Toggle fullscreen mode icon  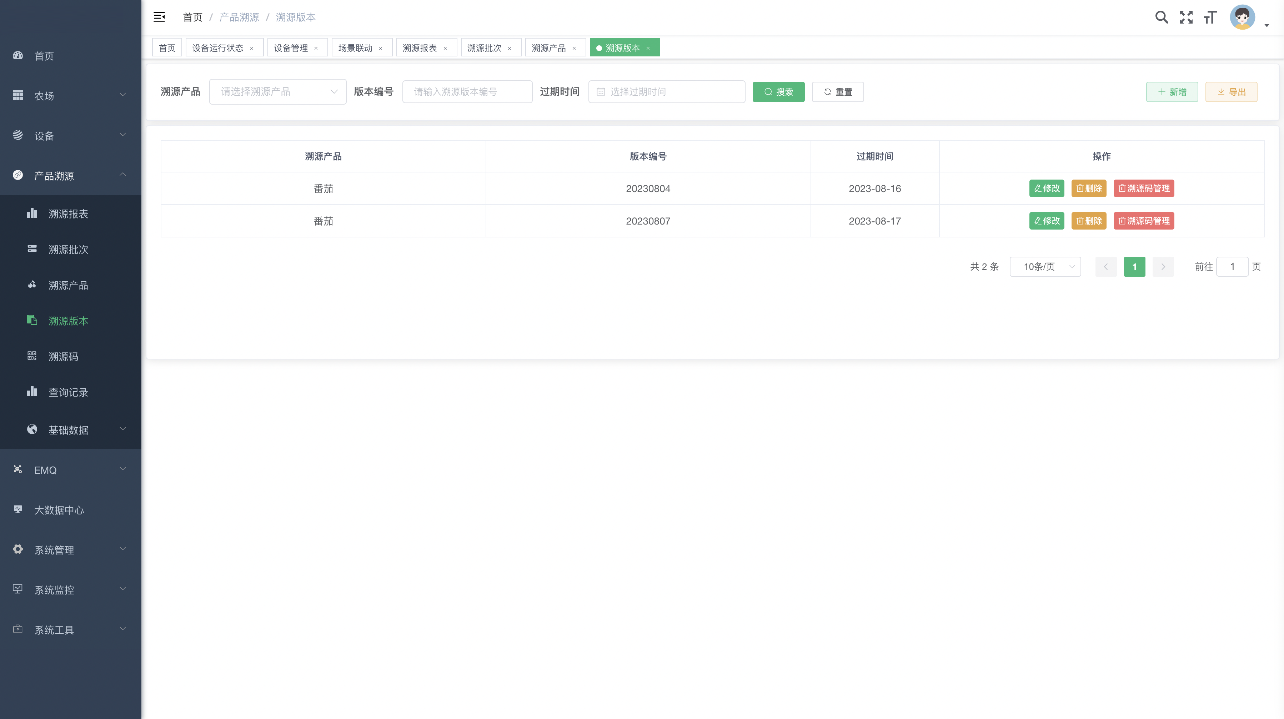pos(1186,17)
